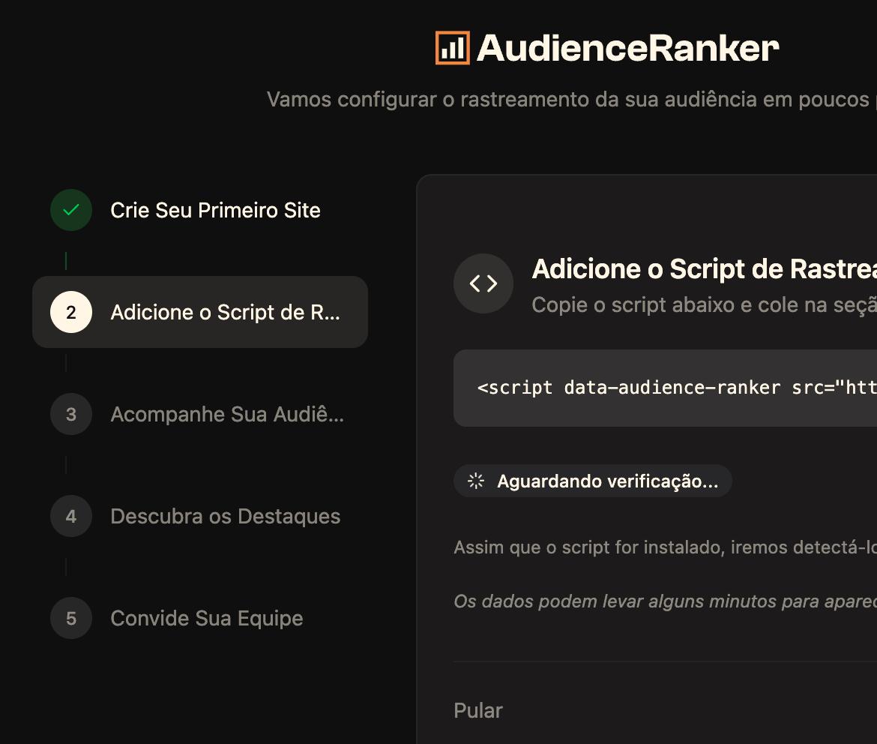The height and width of the screenshot is (744, 877).
Task: Click the green checkmark step icon
Action: pyautogui.click(x=71, y=210)
